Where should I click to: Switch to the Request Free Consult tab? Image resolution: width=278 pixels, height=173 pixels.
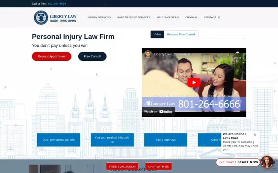click(181, 35)
